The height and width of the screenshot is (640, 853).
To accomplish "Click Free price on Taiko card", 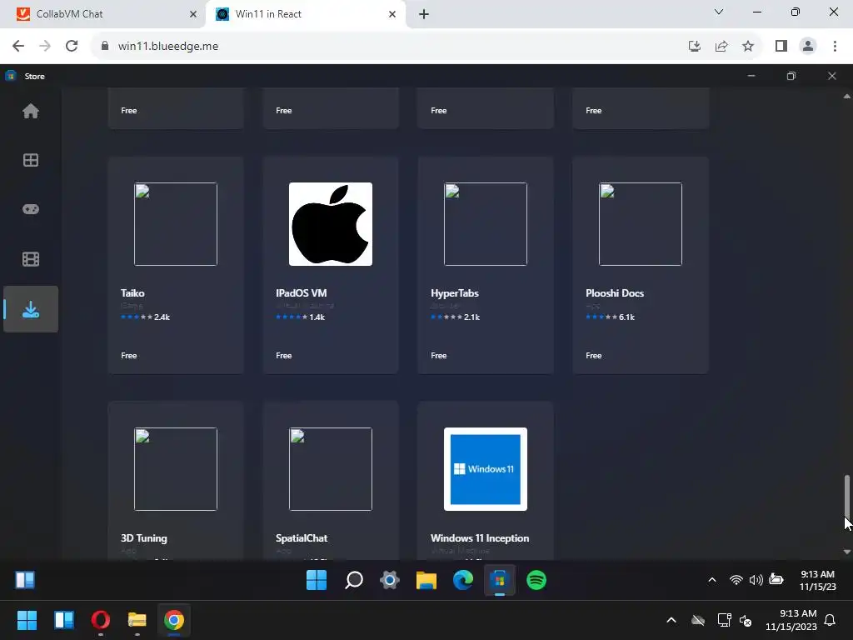I will click(129, 355).
